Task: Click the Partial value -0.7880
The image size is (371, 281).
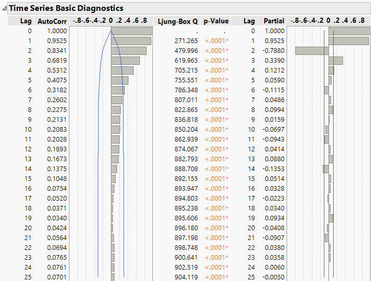Action: (274, 51)
